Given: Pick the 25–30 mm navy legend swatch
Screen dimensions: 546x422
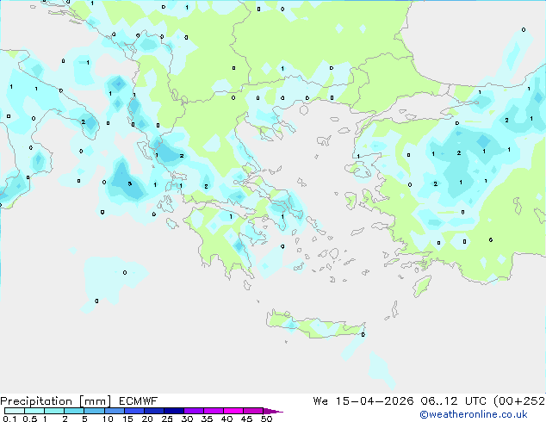Looking at the screenshot, I should pyautogui.click(x=173, y=411).
